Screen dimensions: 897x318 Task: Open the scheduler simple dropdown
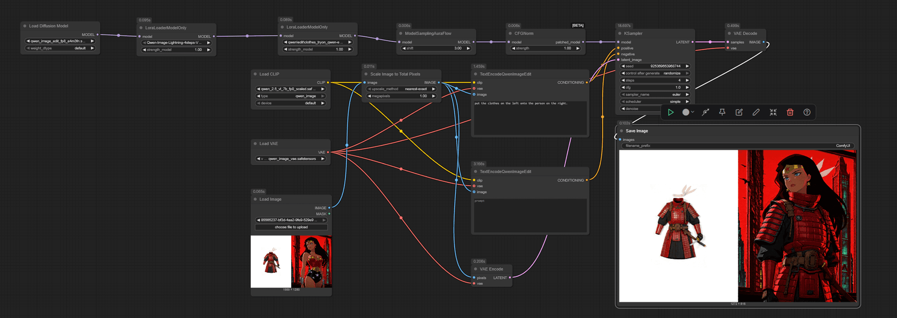pos(655,102)
